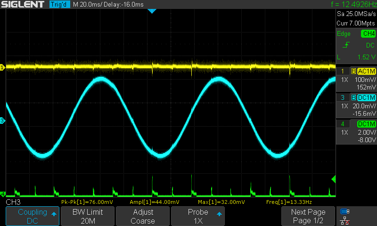Image resolution: width=377 pixels, height=226 pixels.
Task: Click channel 4 offset -8.00V
Action: (x=367, y=140)
